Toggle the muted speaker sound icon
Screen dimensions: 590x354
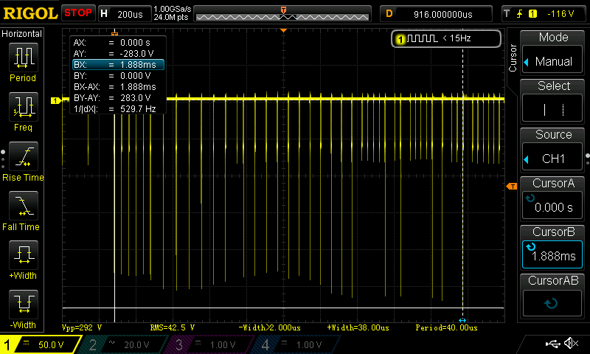tap(570, 344)
